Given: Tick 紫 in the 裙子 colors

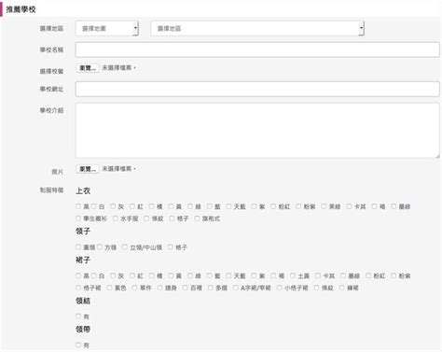Looking at the screenshot, I should [x=255, y=275].
